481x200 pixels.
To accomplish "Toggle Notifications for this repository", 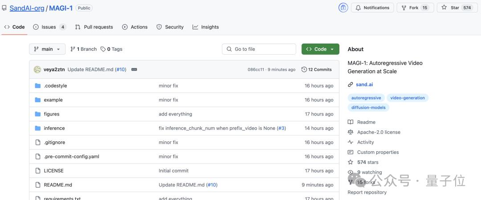I will click(x=372, y=8).
